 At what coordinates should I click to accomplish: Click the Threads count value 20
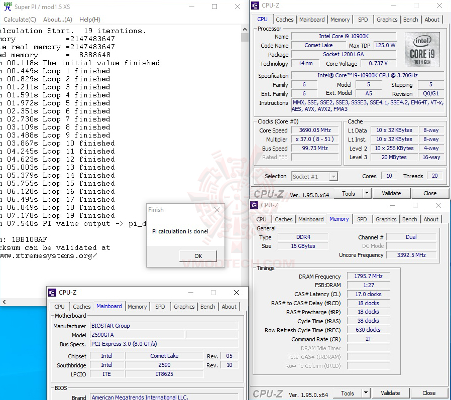pyautogui.click(x=434, y=176)
